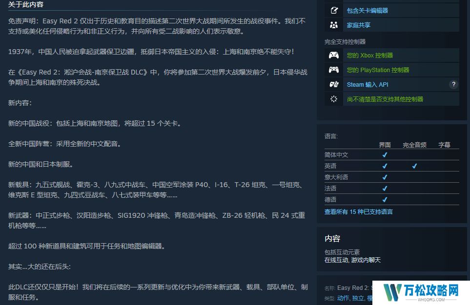Open the 包含关卡编辑器 feature link
This screenshot has width=470, height=305.
(368, 10)
